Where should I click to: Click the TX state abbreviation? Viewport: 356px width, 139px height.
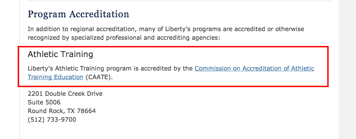coord(71,111)
